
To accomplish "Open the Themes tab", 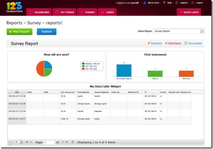I will point(87,12).
